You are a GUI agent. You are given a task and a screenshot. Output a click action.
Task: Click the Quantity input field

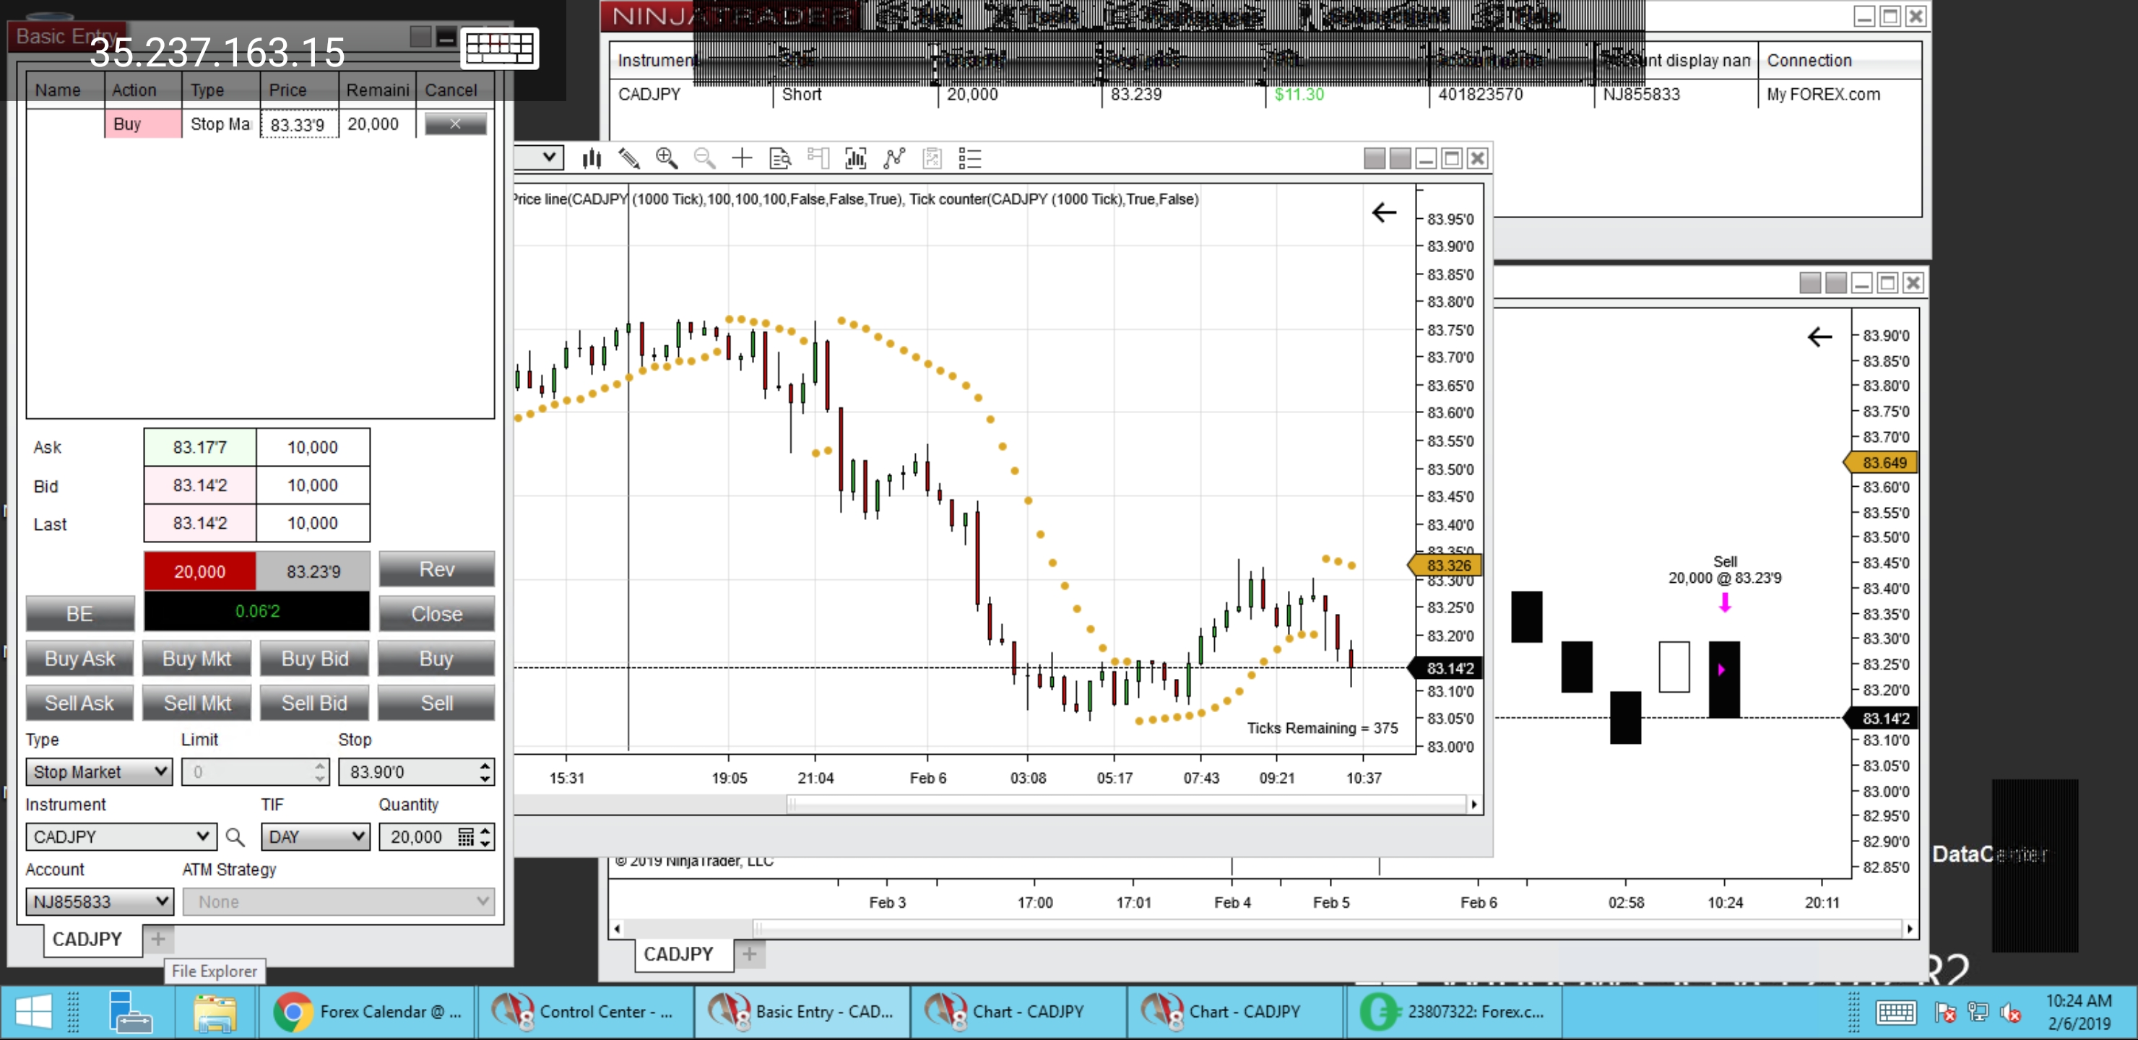417,836
